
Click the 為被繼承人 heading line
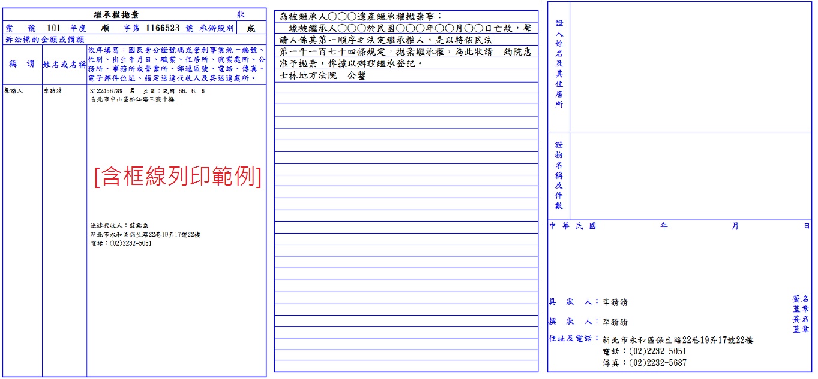coord(361,16)
